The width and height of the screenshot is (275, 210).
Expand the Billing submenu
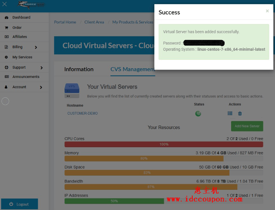(36, 47)
